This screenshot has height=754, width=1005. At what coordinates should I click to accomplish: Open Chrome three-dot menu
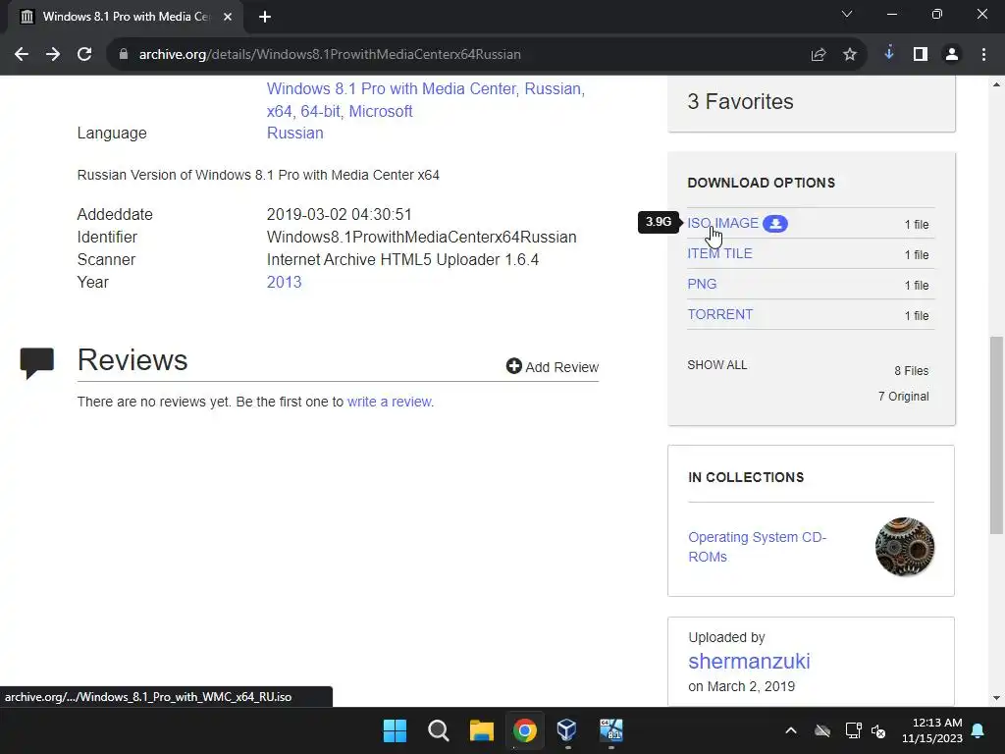pyautogui.click(x=983, y=55)
